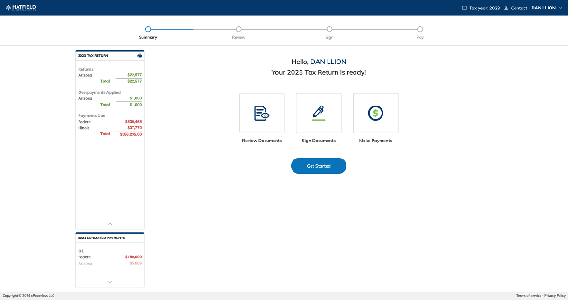The image size is (568, 300).
Task: Open the Privacy Policy link
Action: [555, 295]
